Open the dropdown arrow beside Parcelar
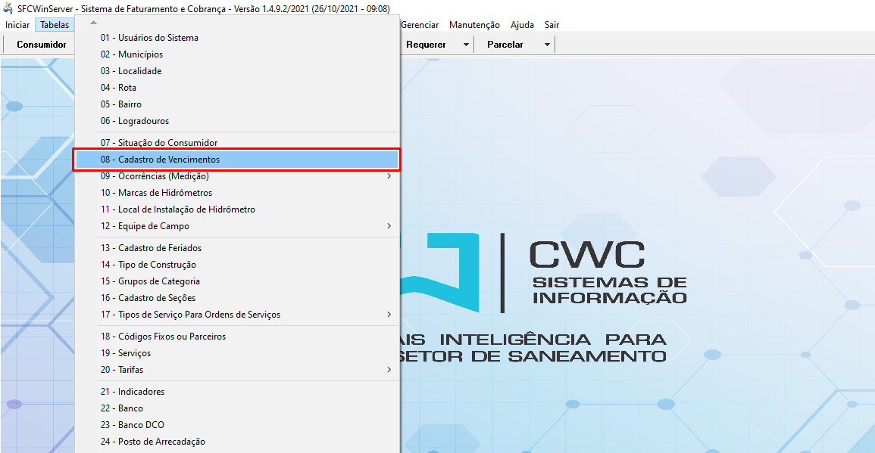The width and height of the screenshot is (875, 453). [546, 45]
